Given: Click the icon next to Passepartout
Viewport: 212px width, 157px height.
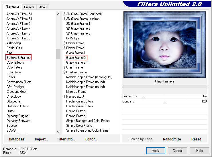Looking at the screenshot, I should pyautogui.click(x=64, y=96).
